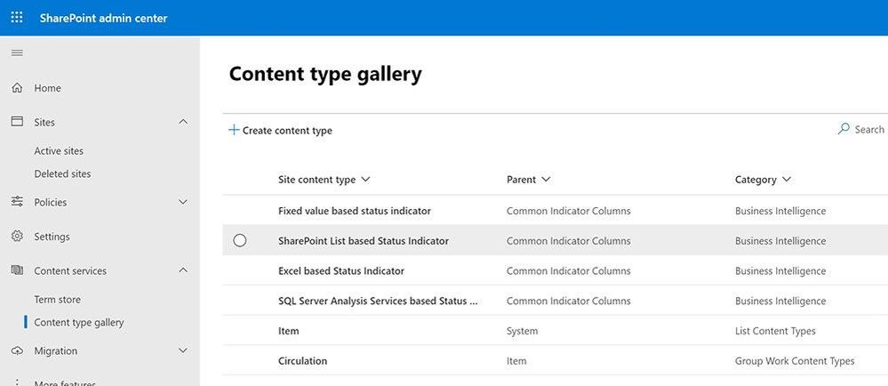Viewport: 888px width, 386px height.
Task: Open the app launcher waffle icon
Action: pyautogui.click(x=17, y=18)
